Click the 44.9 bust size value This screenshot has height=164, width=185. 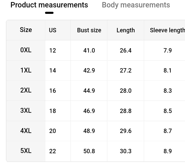(x=89, y=91)
